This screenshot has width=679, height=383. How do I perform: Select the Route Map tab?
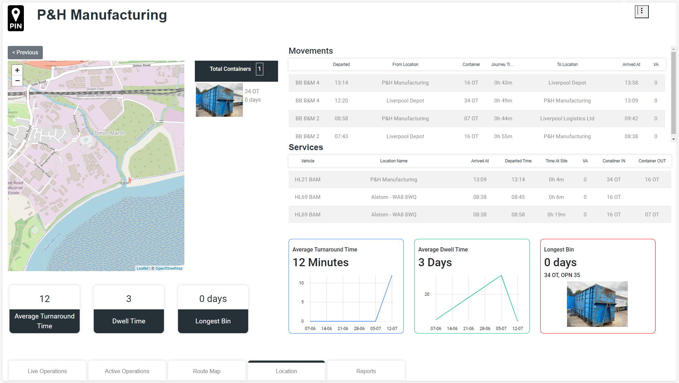point(206,371)
